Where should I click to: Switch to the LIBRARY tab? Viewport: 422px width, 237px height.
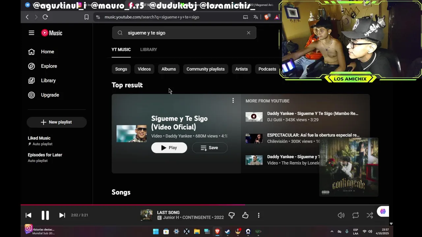(x=148, y=50)
